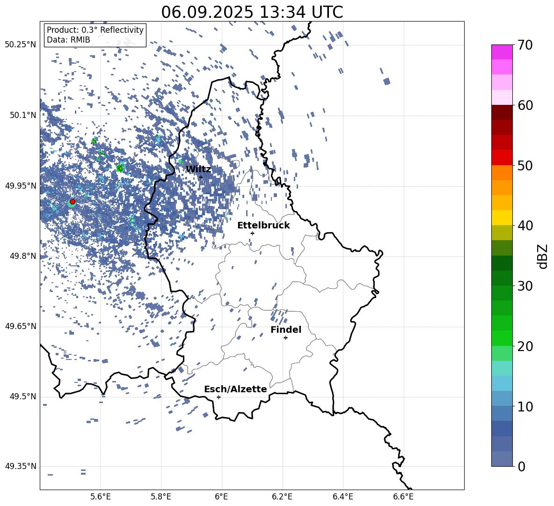Click the magenta top colorbar swatch
Image resolution: width=554 pixels, height=506 pixels.
pyautogui.click(x=502, y=52)
